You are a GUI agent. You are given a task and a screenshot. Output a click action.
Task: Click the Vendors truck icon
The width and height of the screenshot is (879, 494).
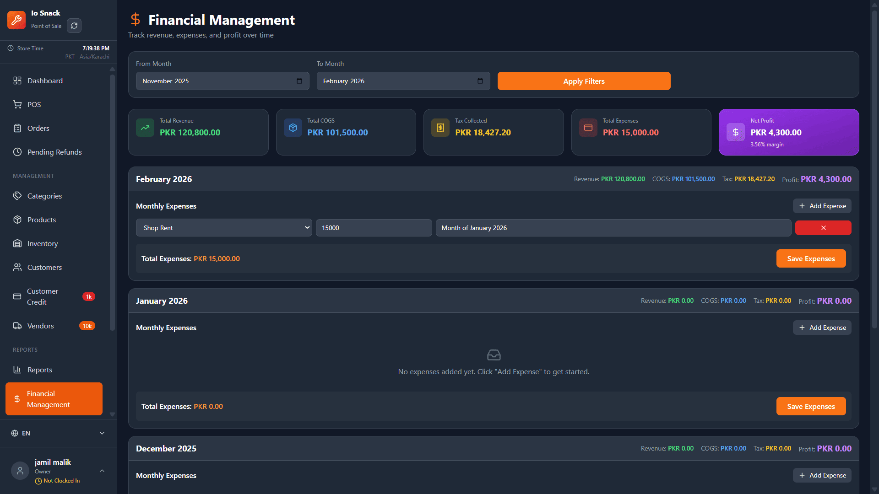click(x=17, y=326)
